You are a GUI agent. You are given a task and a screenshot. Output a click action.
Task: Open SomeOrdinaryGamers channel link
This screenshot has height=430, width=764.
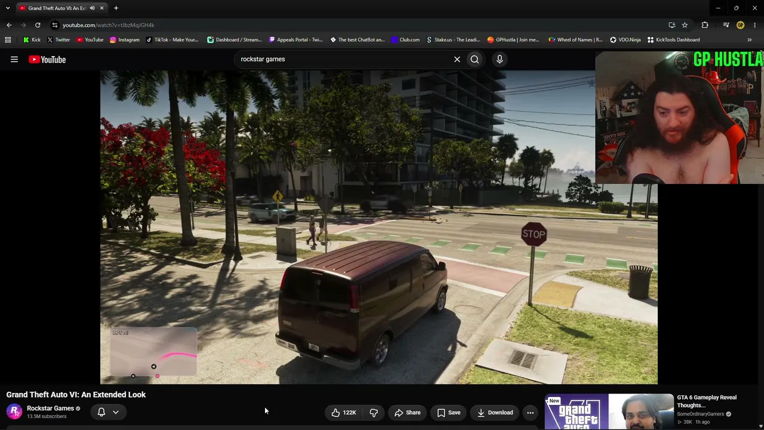[x=700, y=414]
